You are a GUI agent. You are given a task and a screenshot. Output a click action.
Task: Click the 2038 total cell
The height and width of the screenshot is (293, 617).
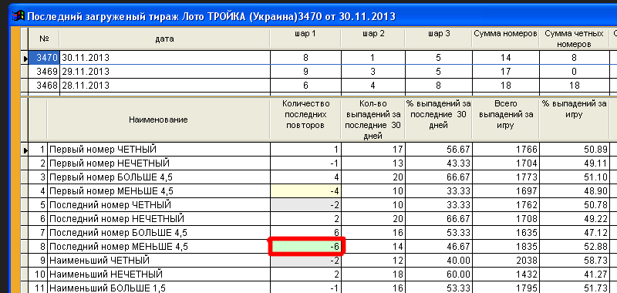click(x=506, y=261)
